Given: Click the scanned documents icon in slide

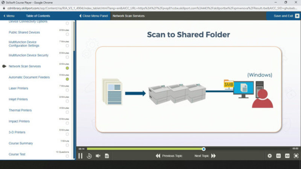Looking at the screenshot, I should tap(112, 92).
